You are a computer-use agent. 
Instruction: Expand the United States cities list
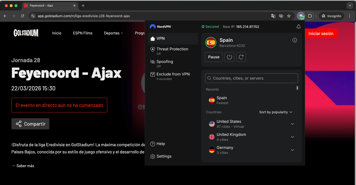coord(292,124)
